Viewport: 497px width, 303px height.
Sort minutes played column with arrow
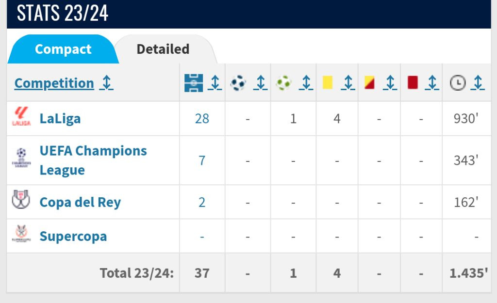tap(478, 82)
